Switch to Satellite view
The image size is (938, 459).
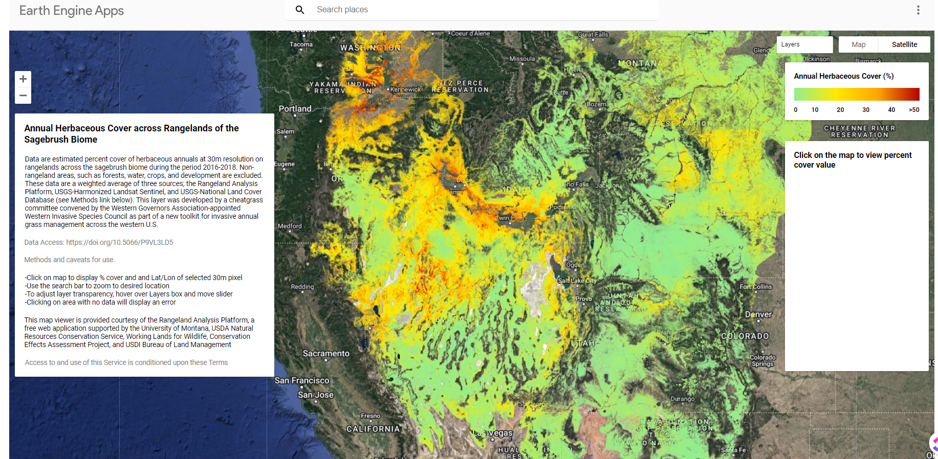[904, 44]
